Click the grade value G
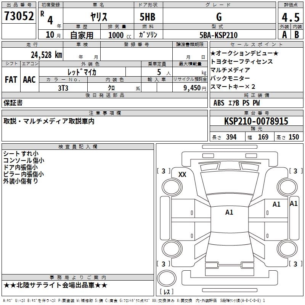This screenshot has width=305, height=305. coord(219,17)
